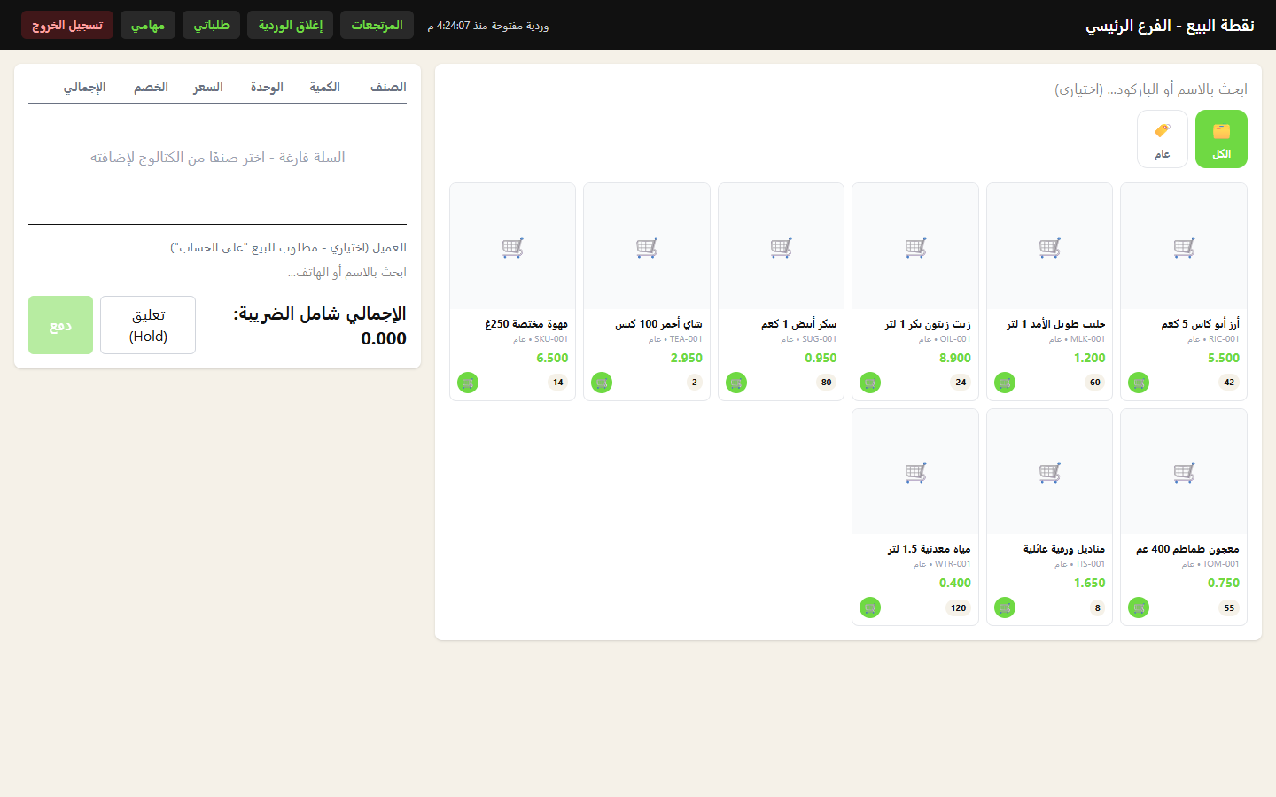Add مياه معدنية 1.5 لتر to cart
The image size is (1276, 797).
870,607
